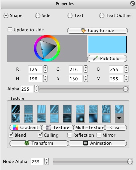Screen dimensions: 136x170
Task: Click the Texture button's striped icon
Action: [48, 127]
